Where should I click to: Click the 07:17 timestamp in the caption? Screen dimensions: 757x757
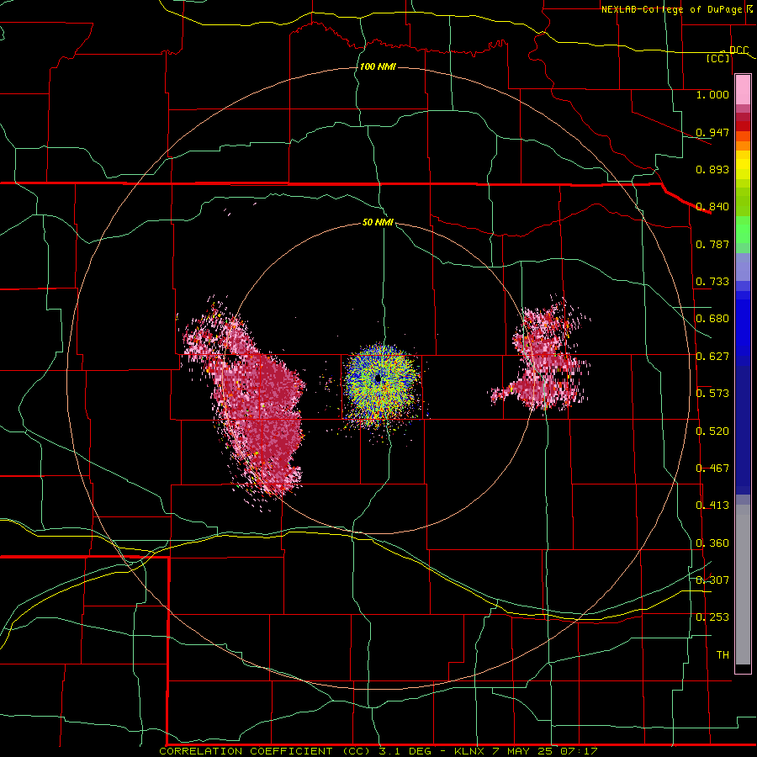pyautogui.click(x=579, y=751)
